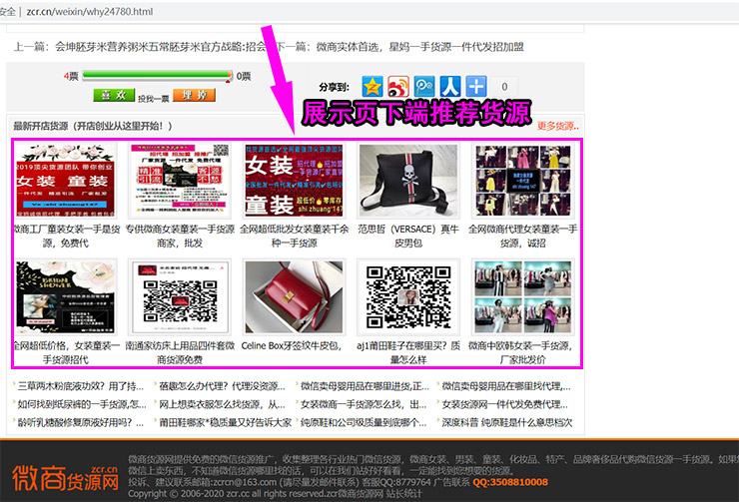Click the orange 埋掉 vote button
This screenshot has width=739, height=502.
point(194,95)
